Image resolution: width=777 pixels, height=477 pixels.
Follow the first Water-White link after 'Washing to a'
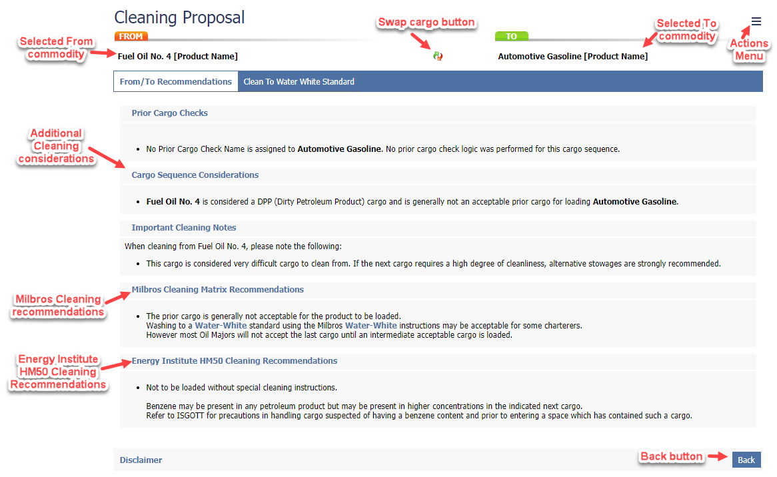[x=221, y=326]
